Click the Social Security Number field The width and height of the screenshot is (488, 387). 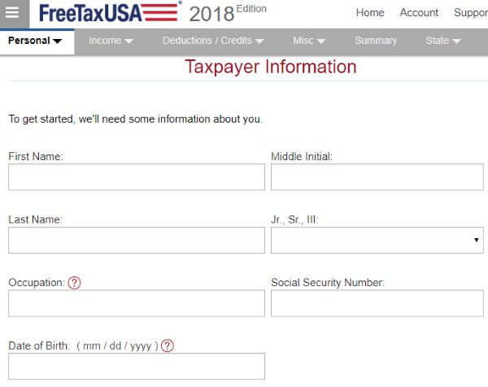click(377, 303)
